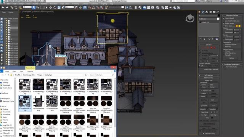Switch to the Hierarchy command panel
Image resolution: width=244 pixels, height=137 pixels.
pyautogui.click(x=207, y=12)
